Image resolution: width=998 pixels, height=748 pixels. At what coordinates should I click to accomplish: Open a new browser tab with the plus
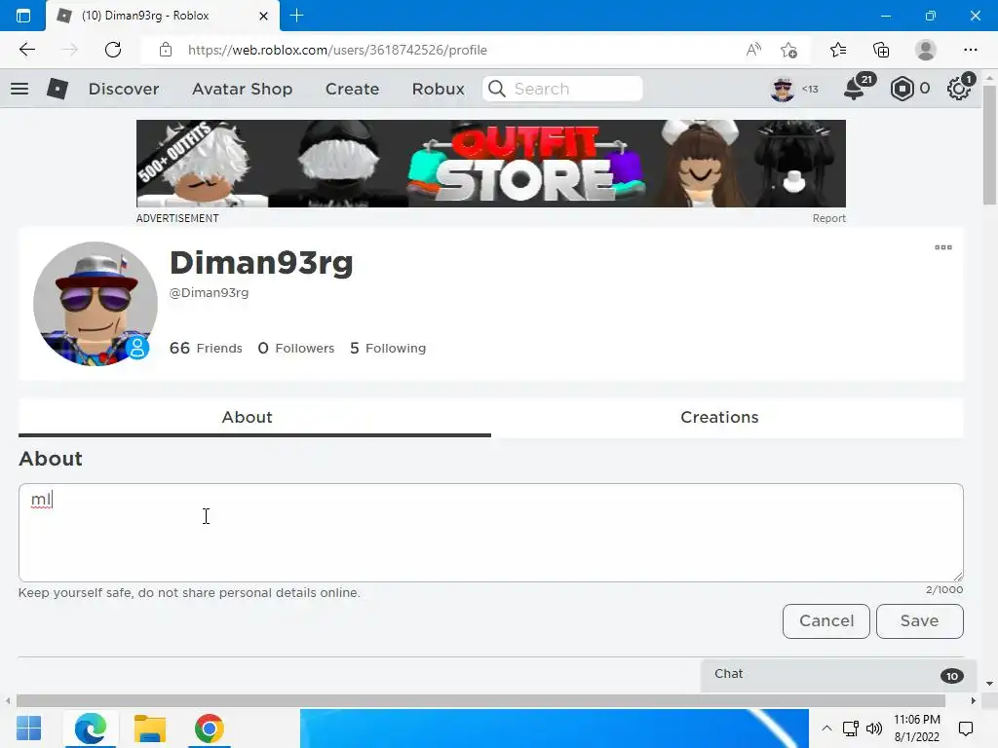click(x=296, y=16)
